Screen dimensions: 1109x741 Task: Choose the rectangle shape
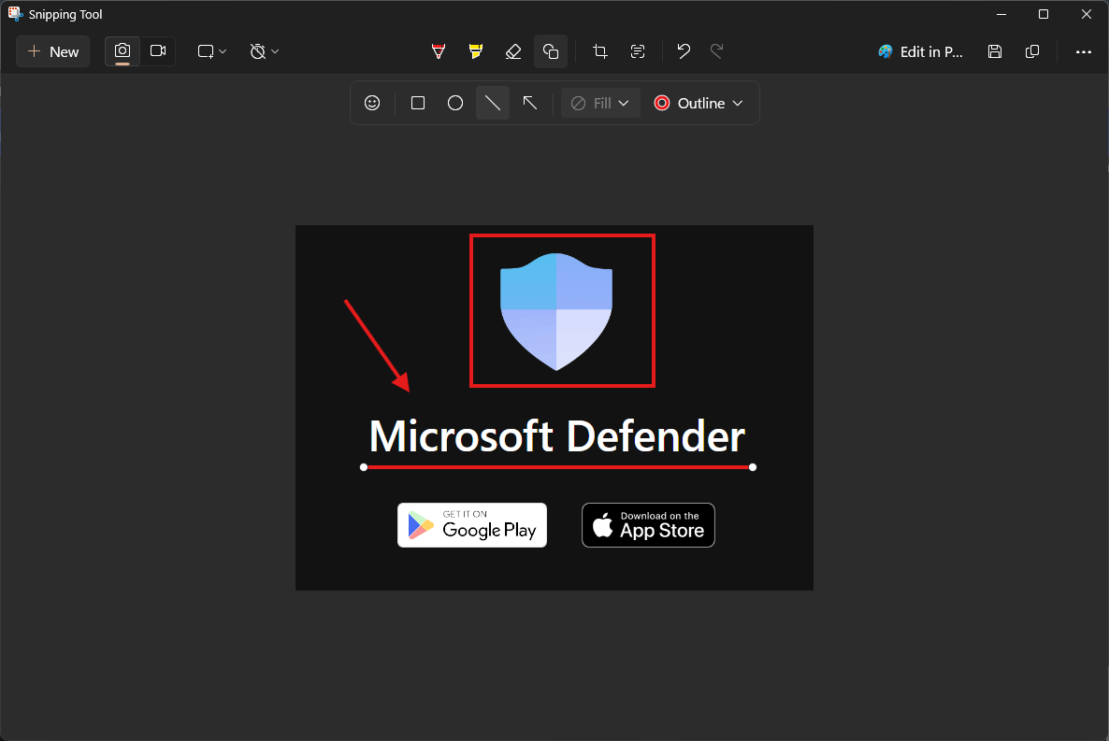click(x=418, y=103)
